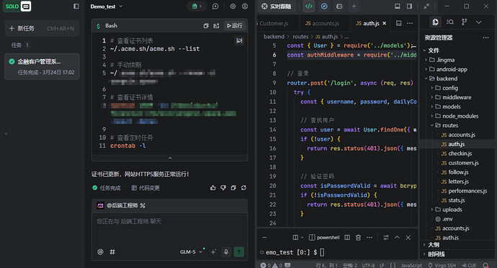The width and height of the screenshot is (497, 268).
Task: Click the sparkle prompt enhance icon
Action: tap(213, 252)
